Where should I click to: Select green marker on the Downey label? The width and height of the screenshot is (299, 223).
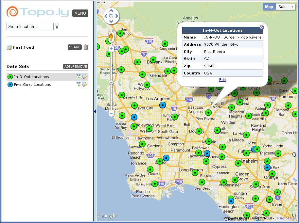199,131
